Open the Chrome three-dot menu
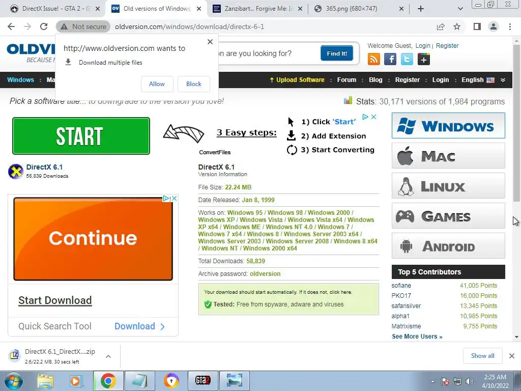This screenshot has height=391, width=521. coord(510,26)
